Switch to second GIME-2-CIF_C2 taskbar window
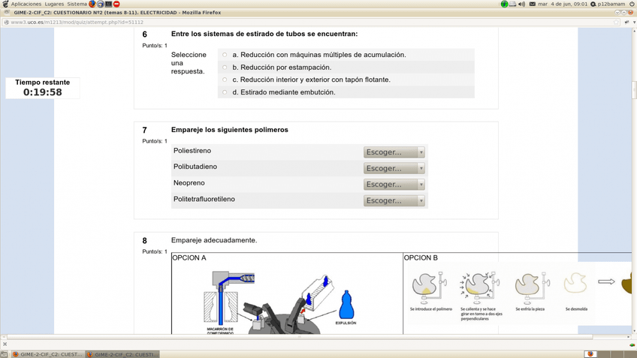Screen dimensions: 637x358 [122, 354]
